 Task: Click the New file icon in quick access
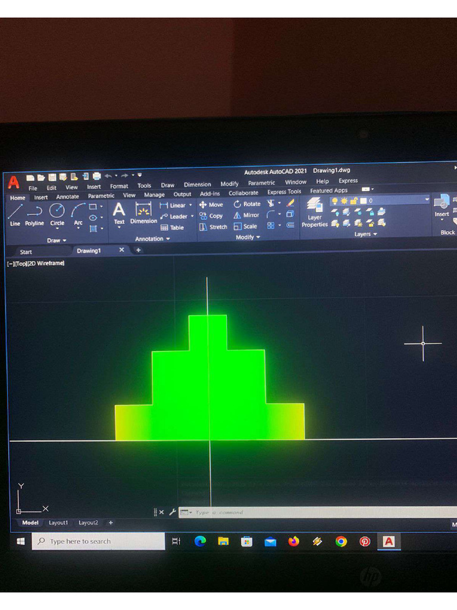30,178
